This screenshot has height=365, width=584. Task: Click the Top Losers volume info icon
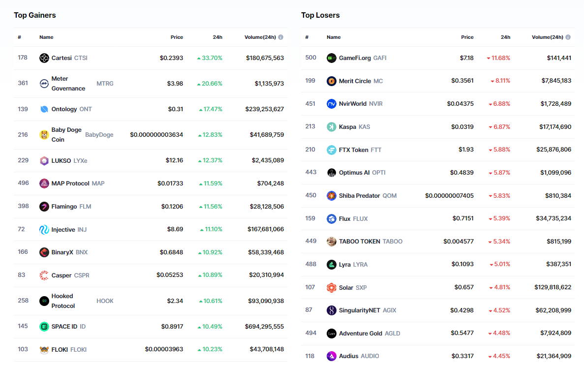(x=568, y=37)
